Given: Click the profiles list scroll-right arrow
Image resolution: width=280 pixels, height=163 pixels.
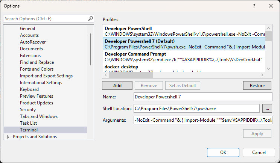Looking at the screenshot, I should tap(262, 75).
